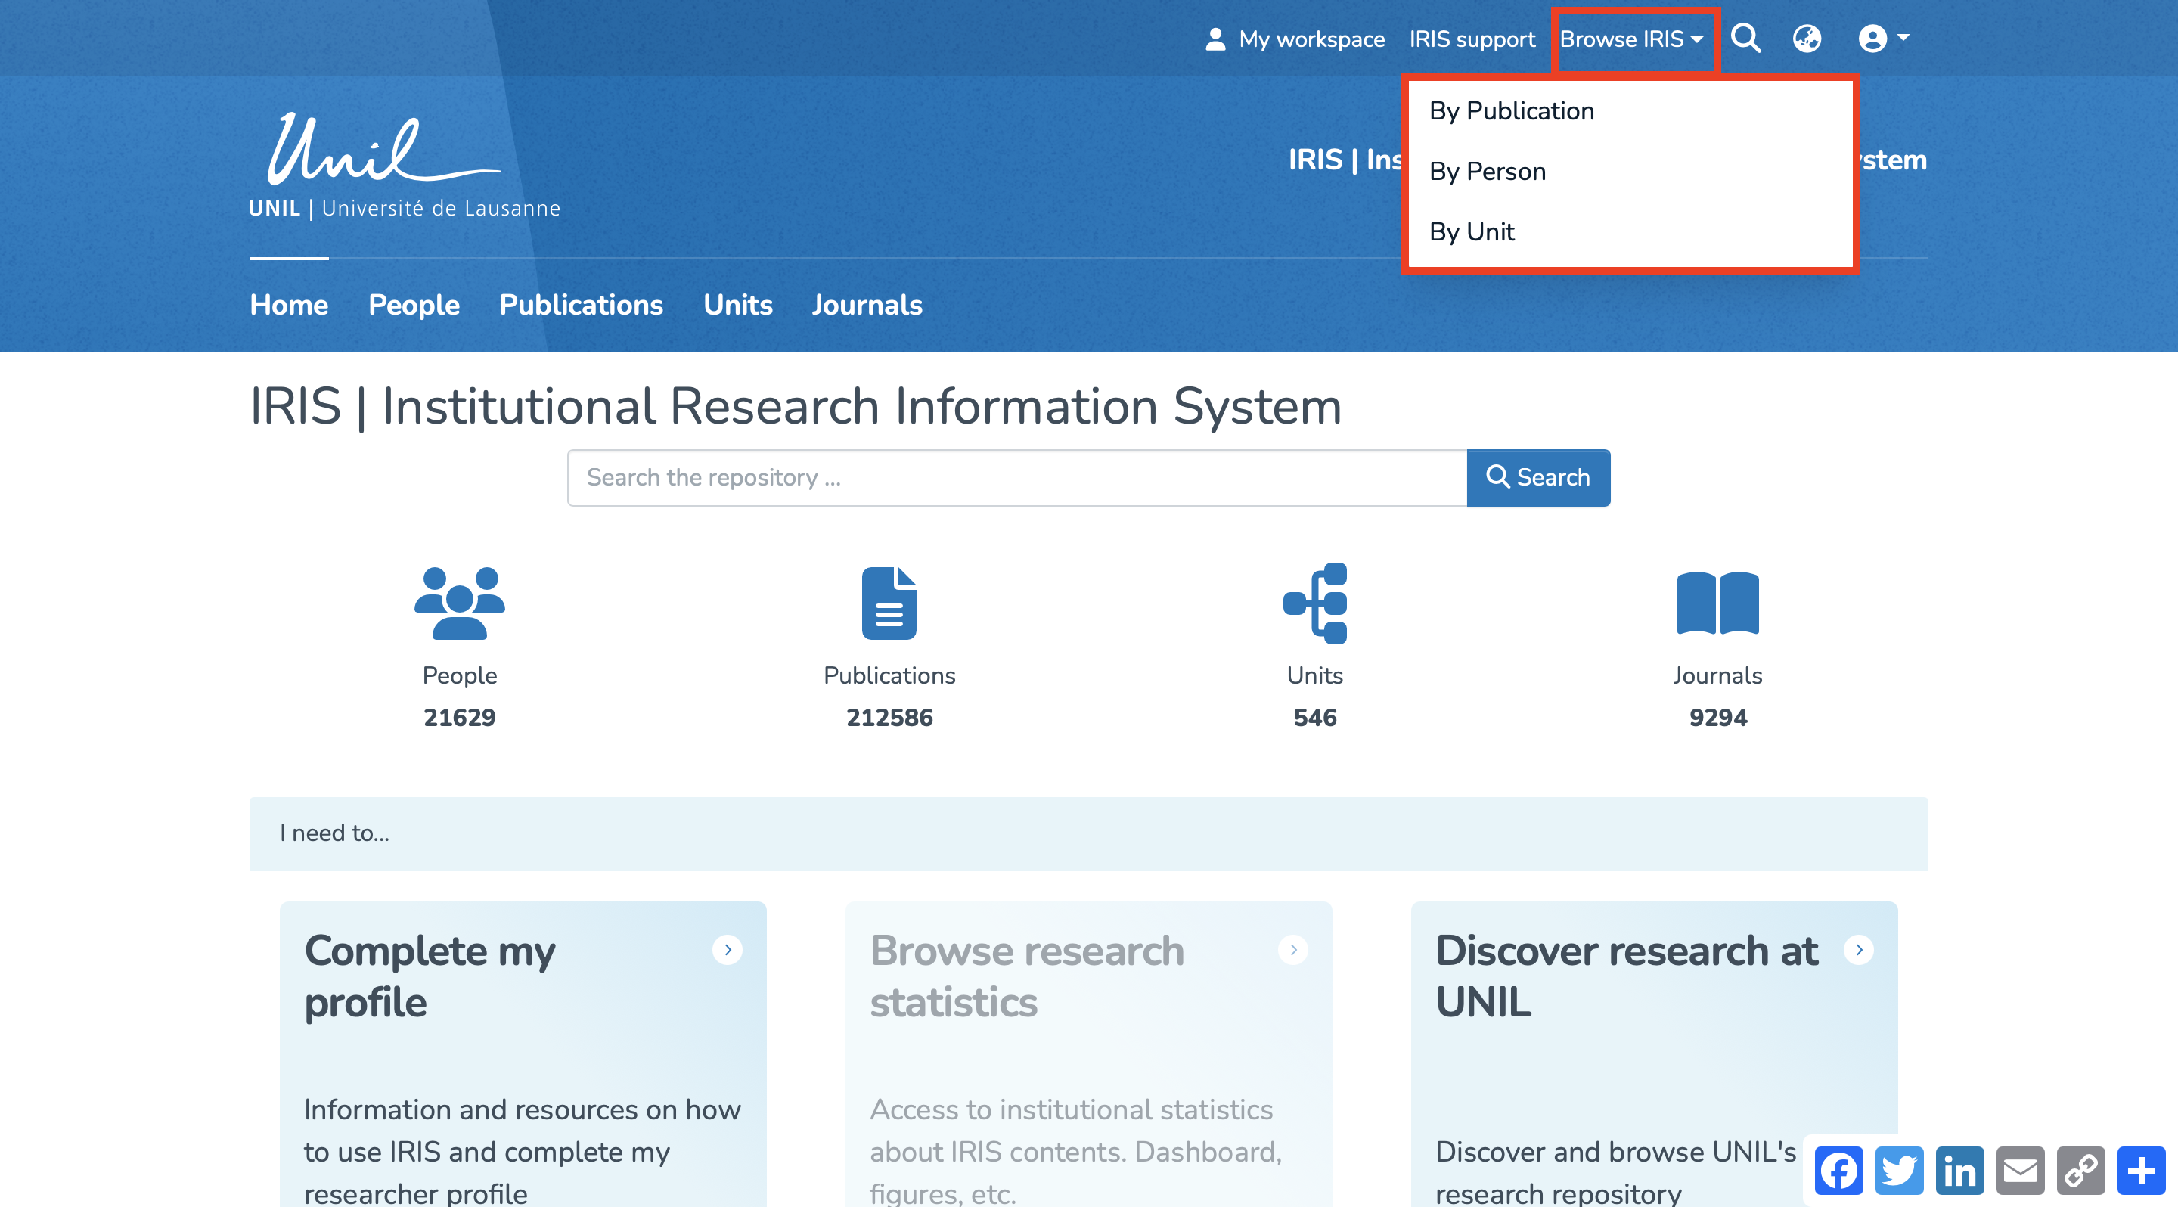Share page via LinkedIn icon
The height and width of the screenshot is (1207, 2178).
(x=1960, y=1171)
